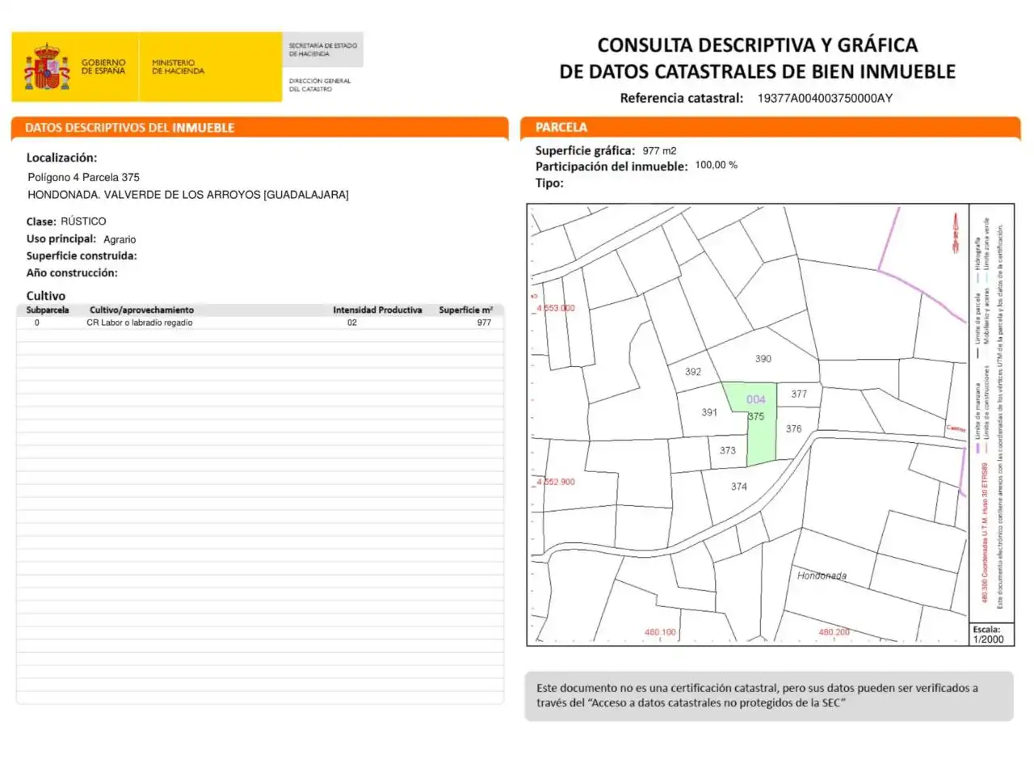Click parcel number 390 on the map

click(x=763, y=359)
